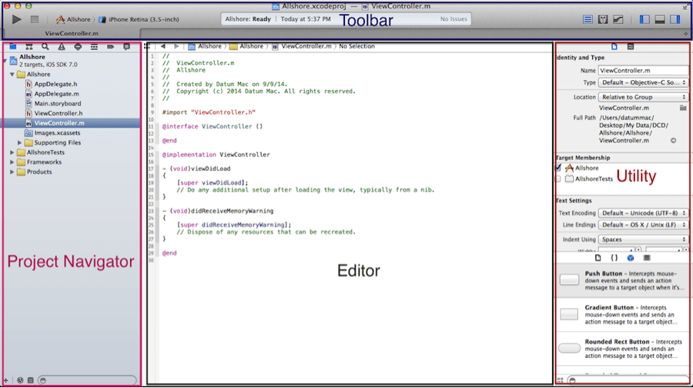Open the symbol navigator

(x=29, y=46)
